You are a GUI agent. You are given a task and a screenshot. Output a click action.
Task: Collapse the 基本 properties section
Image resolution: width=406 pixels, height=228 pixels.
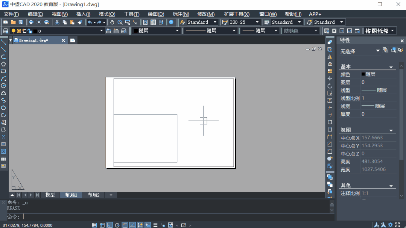coord(391,67)
